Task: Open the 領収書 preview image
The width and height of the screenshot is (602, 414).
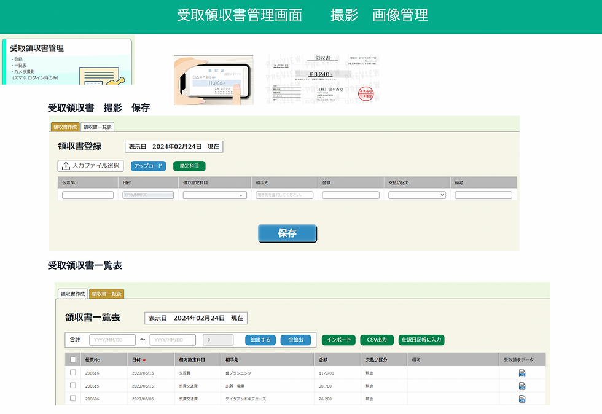Action: coord(322,79)
